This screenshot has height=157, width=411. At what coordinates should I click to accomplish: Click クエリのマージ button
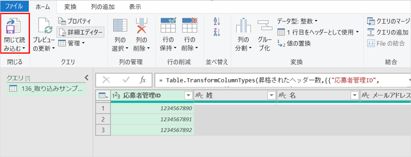coord(388,21)
